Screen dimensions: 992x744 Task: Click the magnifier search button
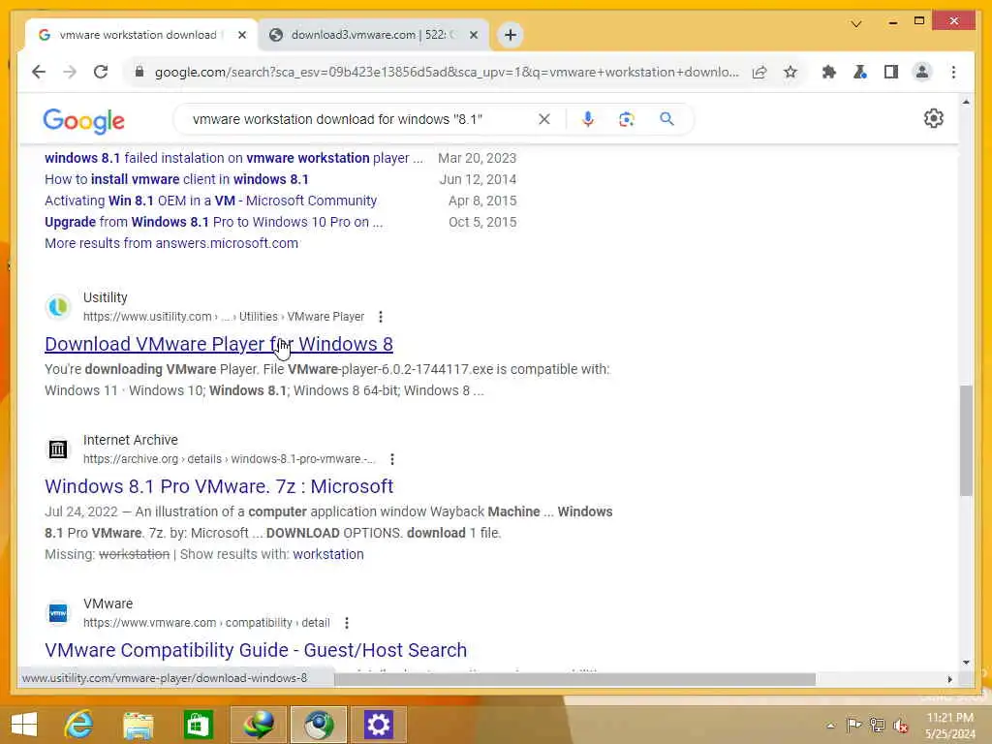[666, 119]
